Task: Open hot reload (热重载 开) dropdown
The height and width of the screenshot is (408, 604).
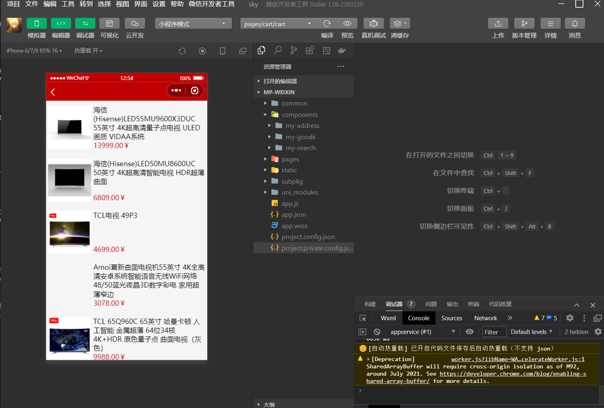Action: point(88,51)
